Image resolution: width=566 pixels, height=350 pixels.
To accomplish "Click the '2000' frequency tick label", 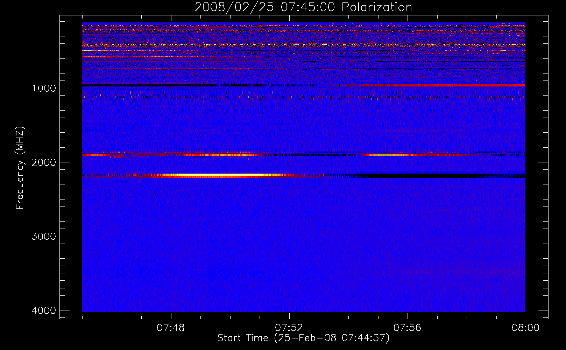I will point(44,162).
